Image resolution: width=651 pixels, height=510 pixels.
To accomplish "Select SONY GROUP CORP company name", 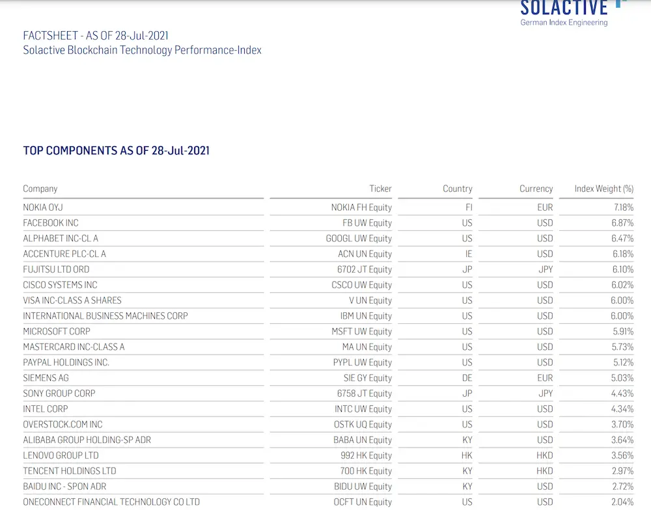I will [x=59, y=394].
